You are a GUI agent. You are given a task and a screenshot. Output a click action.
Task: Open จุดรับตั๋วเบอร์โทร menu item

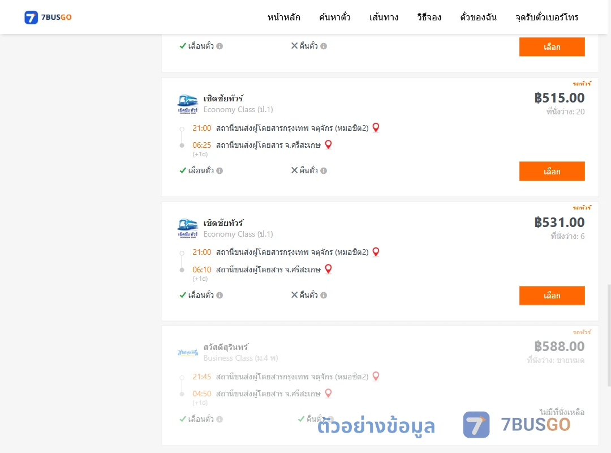[547, 17]
